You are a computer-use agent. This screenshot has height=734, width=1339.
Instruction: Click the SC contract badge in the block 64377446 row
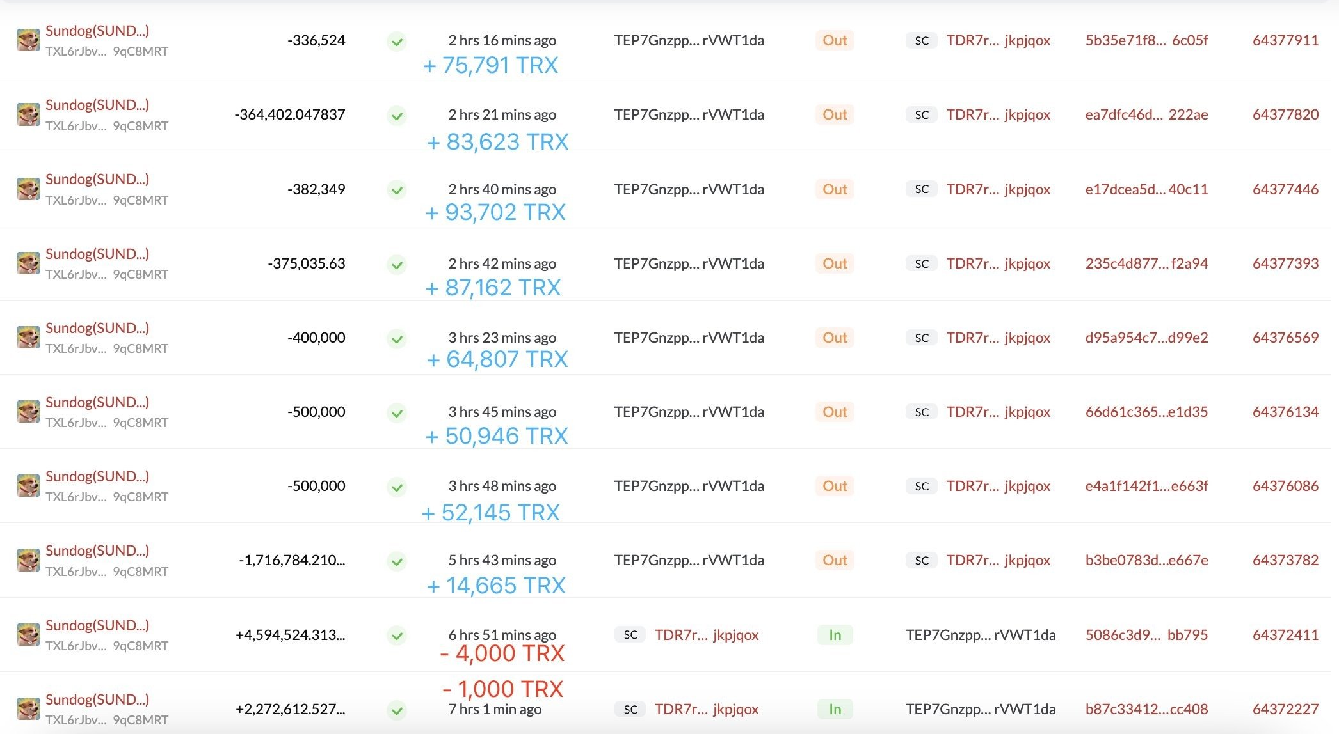(x=921, y=189)
